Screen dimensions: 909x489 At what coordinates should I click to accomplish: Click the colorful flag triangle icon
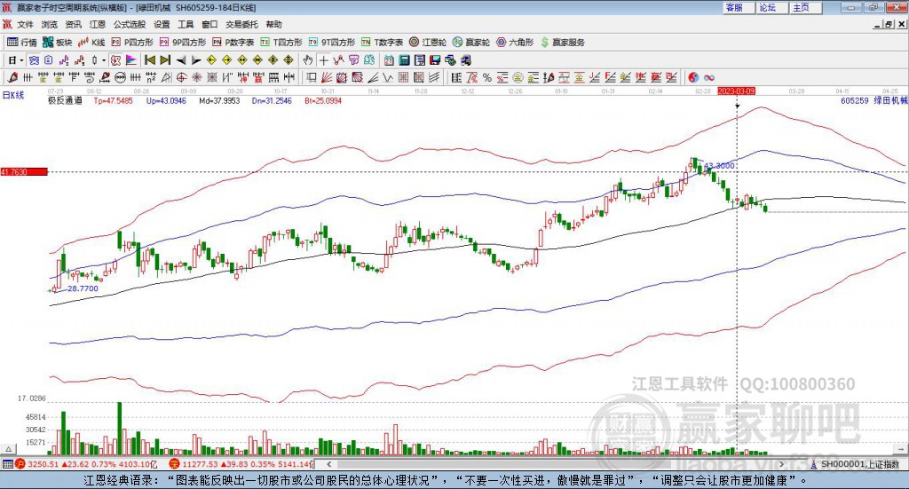[x=131, y=60]
